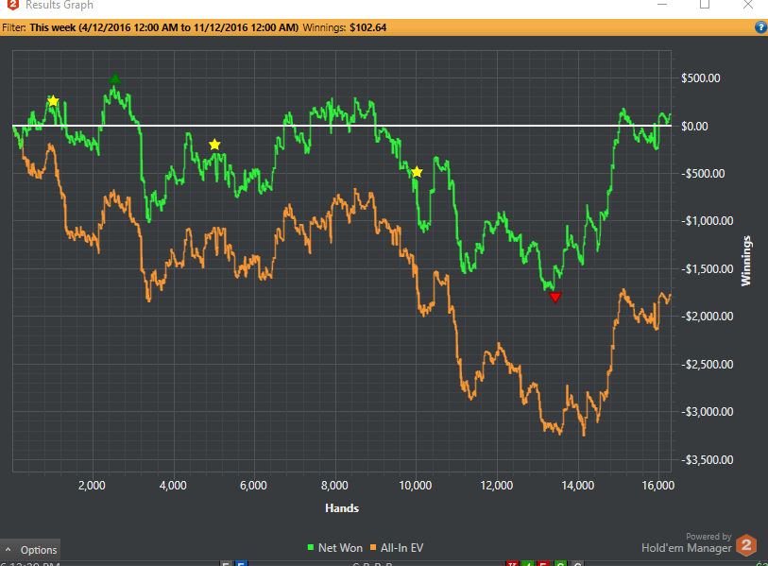The width and height of the screenshot is (768, 566).
Task: Click the 'This week' filter date range text
Action: click(163, 27)
